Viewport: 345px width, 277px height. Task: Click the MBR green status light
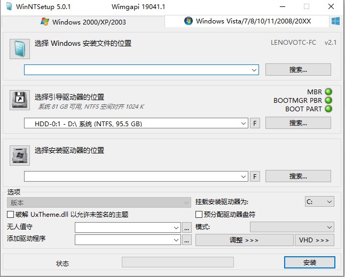pyautogui.click(x=328, y=92)
